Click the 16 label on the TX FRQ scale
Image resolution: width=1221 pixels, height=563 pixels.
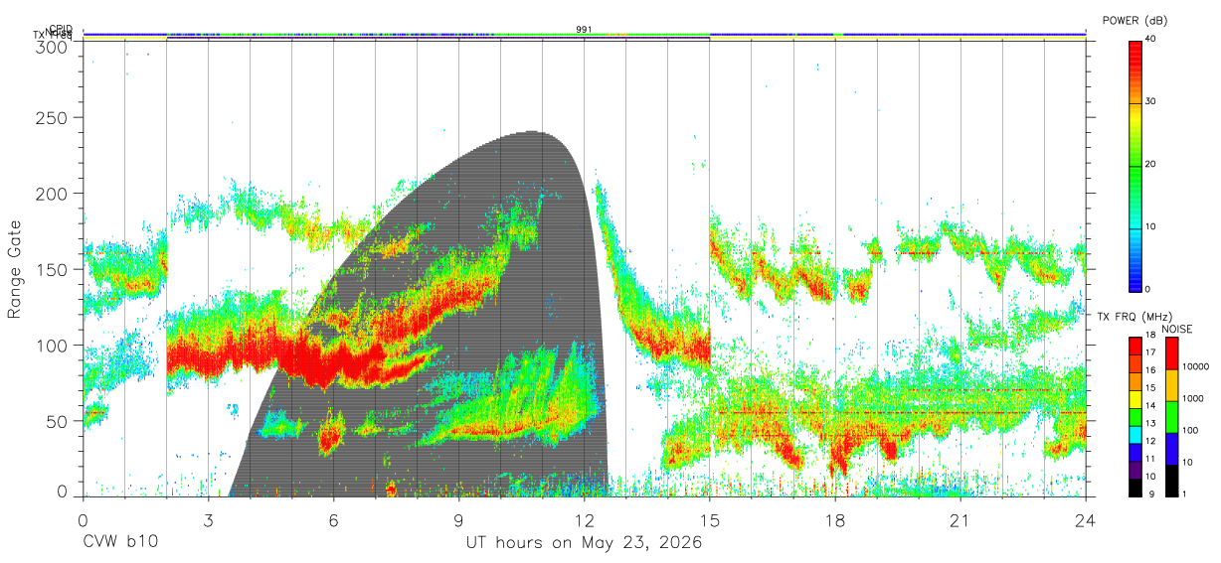1148,370
